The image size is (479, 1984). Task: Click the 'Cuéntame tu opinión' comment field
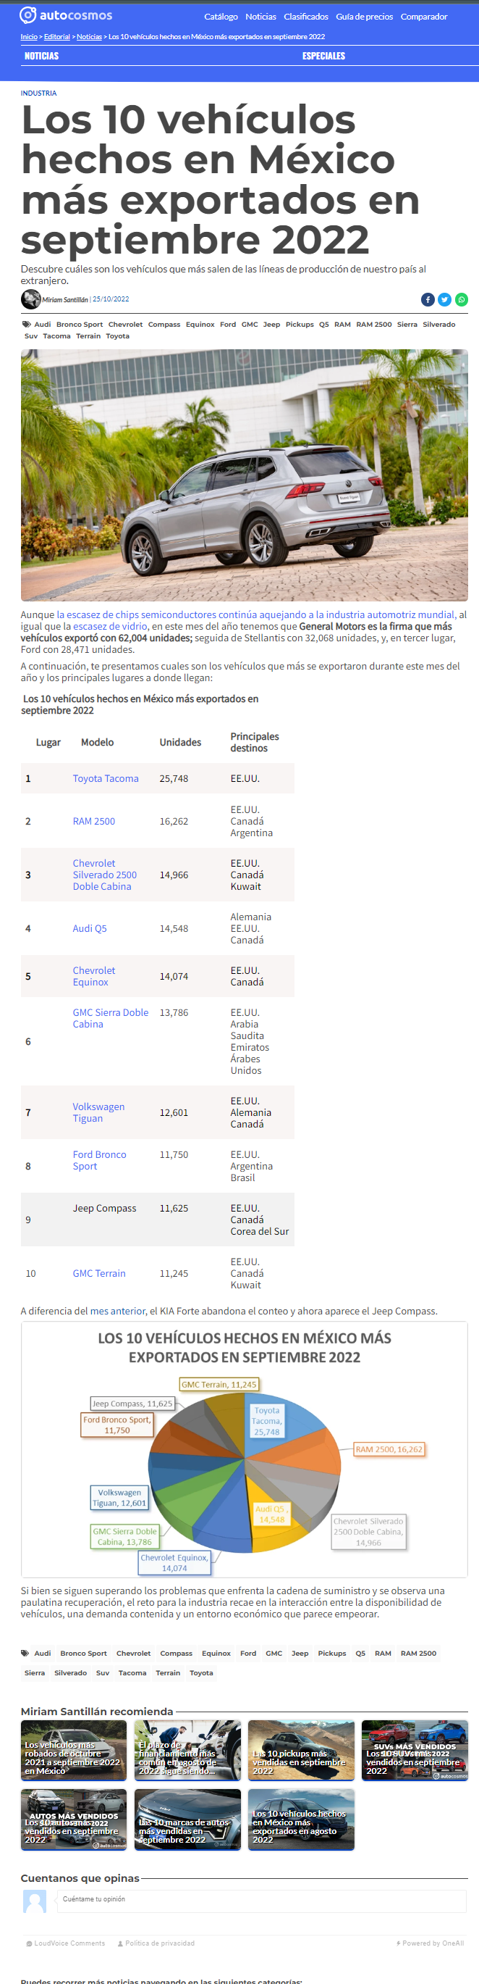coord(261,1900)
